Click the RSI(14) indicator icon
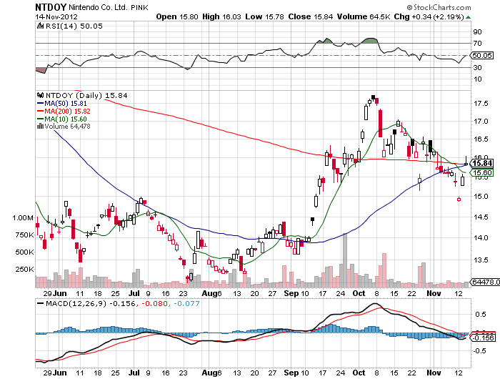500x379 pixels. tap(40, 26)
